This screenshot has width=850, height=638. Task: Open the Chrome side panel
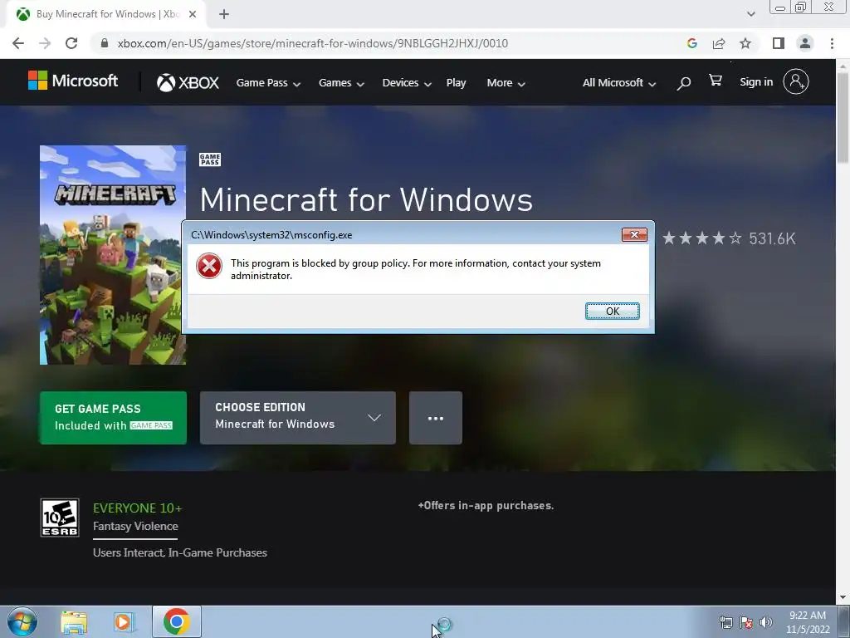tap(779, 43)
